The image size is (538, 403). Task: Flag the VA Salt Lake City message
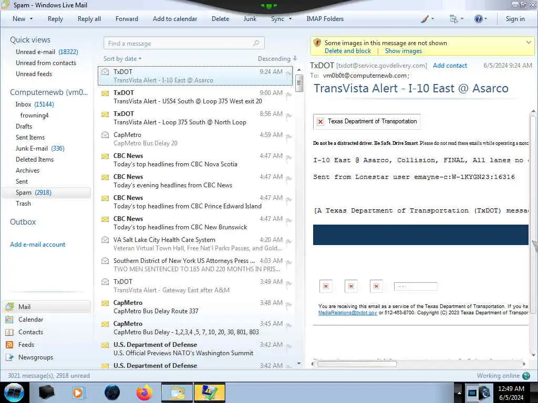[289, 241]
